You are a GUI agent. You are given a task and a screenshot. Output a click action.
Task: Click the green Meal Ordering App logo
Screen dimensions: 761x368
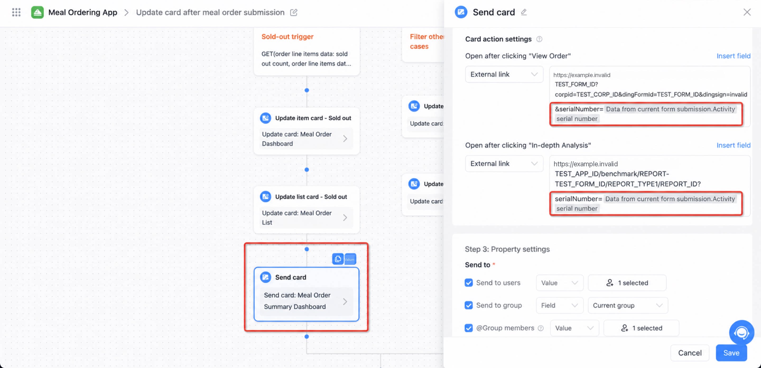(38, 12)
